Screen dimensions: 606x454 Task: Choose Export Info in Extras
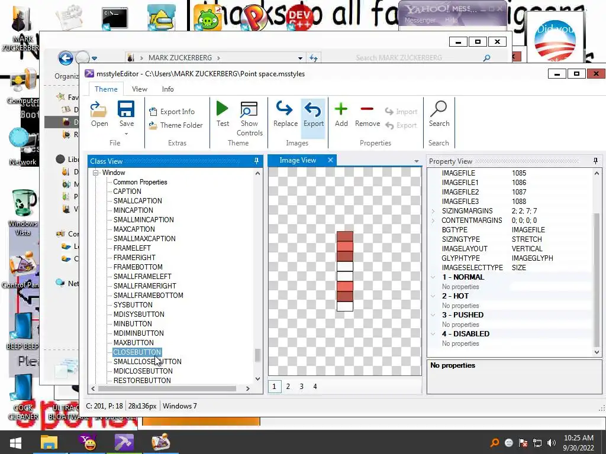pos(172,112)
